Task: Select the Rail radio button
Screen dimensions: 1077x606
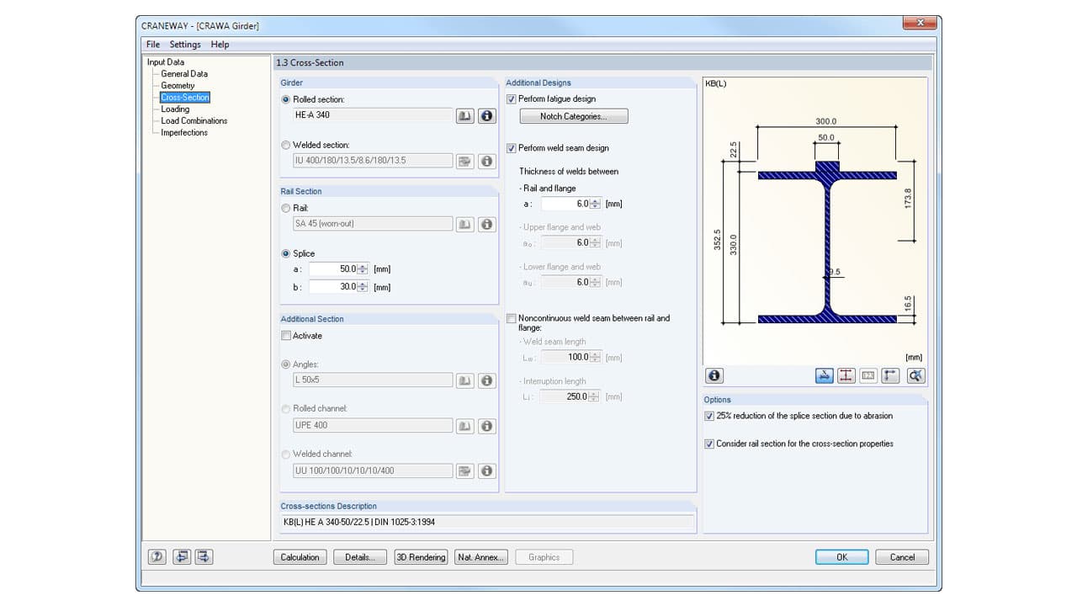Action: pos(286,208)
